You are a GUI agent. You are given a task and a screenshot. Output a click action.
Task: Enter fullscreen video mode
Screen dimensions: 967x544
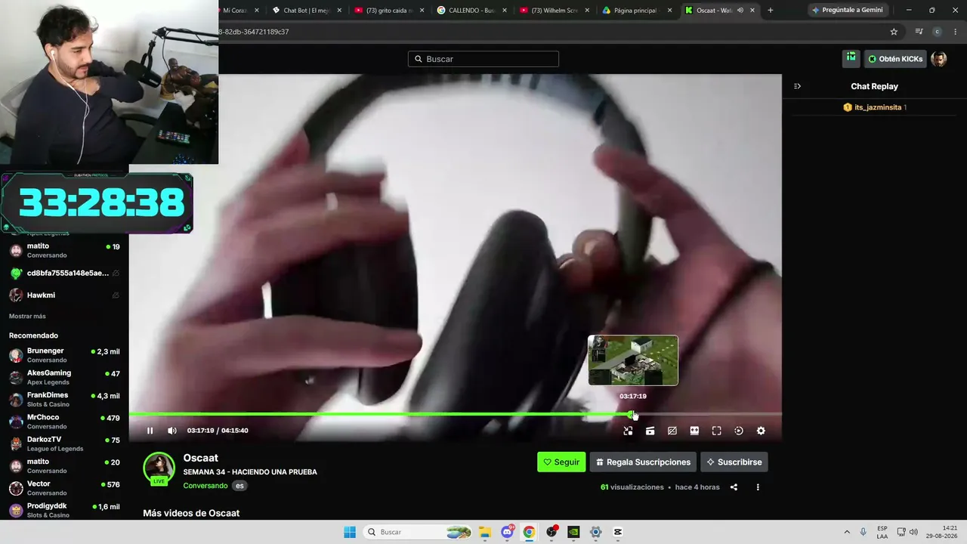pyautogui.click(x=716, y=431)
